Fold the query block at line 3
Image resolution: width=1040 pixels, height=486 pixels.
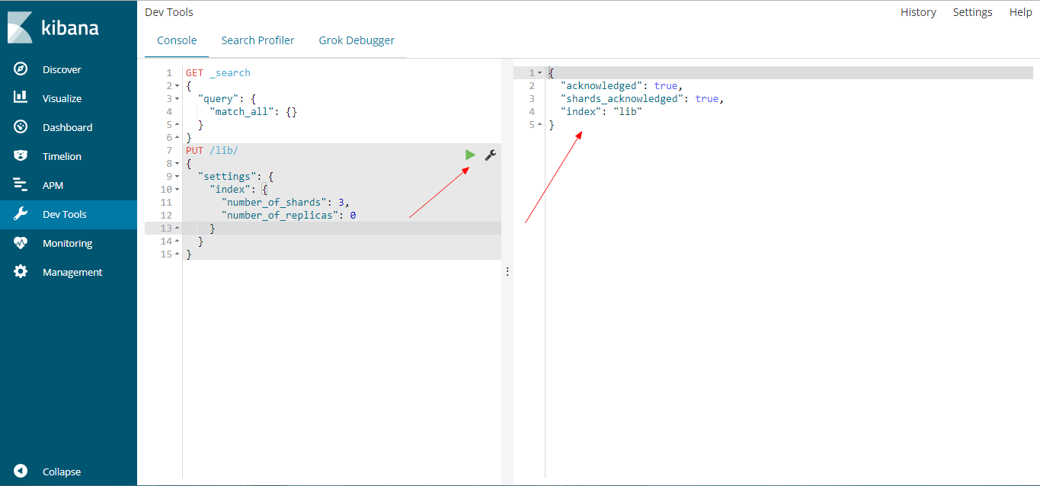click(x=178, y=99)
